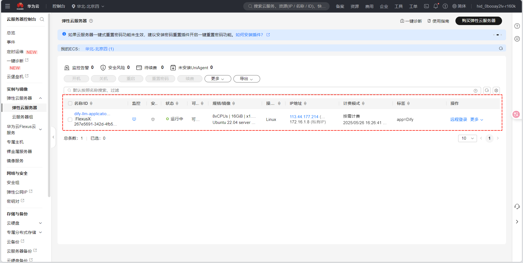This screenshot has height=263, width=523.
Task: Show search help icon in filter box
Action: pos(476,91)
